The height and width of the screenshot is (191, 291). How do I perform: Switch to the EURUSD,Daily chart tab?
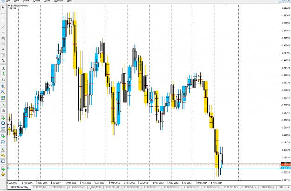(77, 187)
